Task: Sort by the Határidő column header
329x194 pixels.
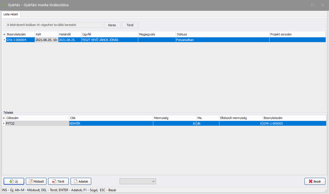Action: click(x=69, y=34)
